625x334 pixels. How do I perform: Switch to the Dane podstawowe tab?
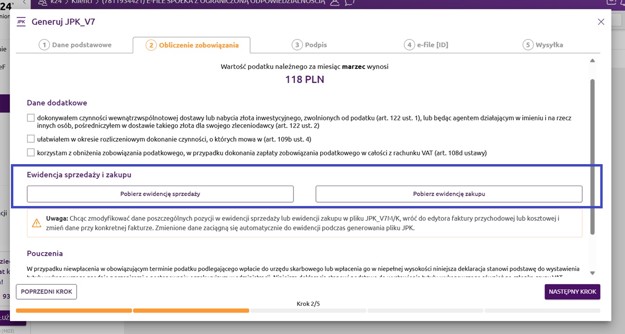pos(76,45)
